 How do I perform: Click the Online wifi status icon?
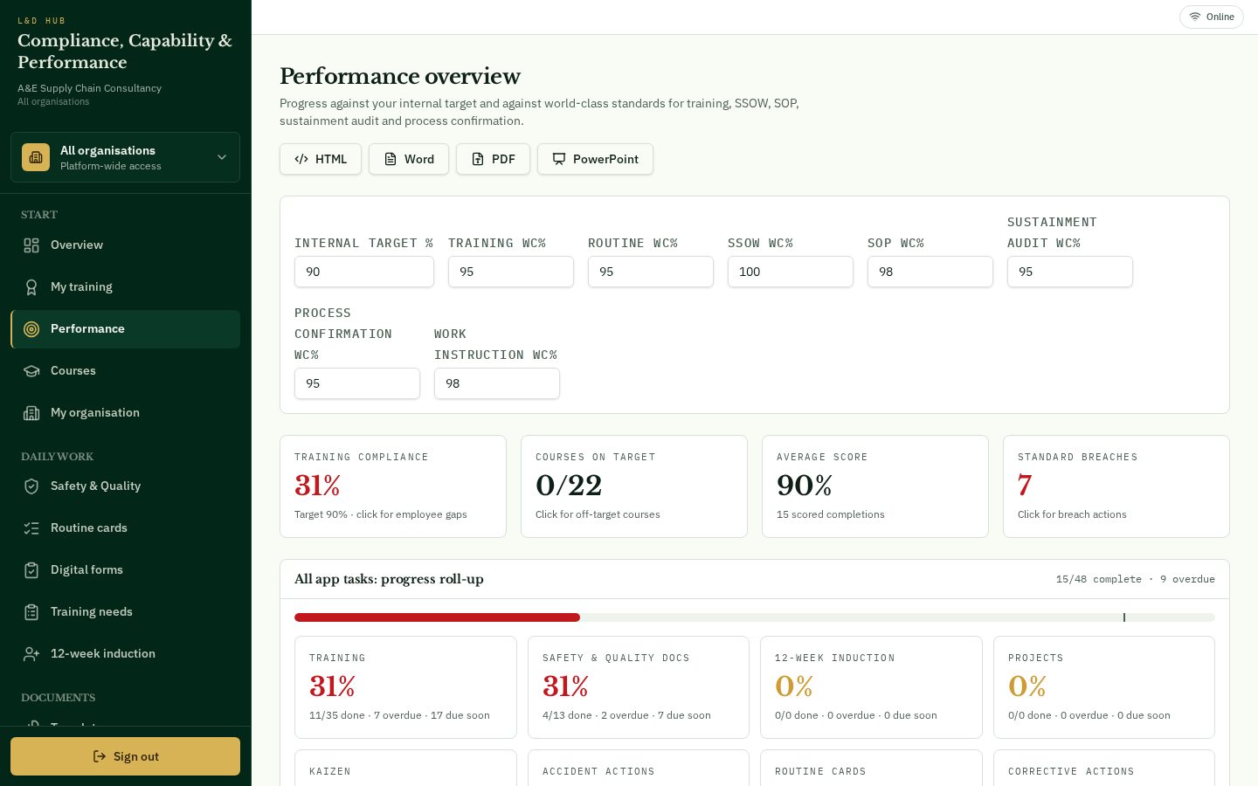1195,17
